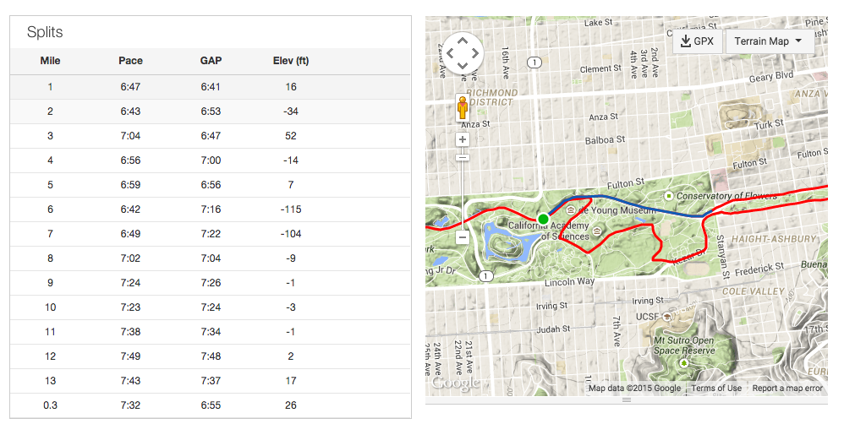Click the GAP column header
855x435 pixels.
tap(211, 61)
